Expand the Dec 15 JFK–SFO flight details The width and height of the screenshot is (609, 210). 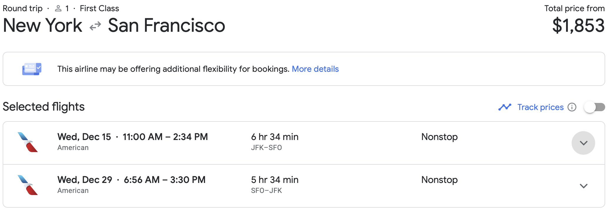click(x=583, y=143)
